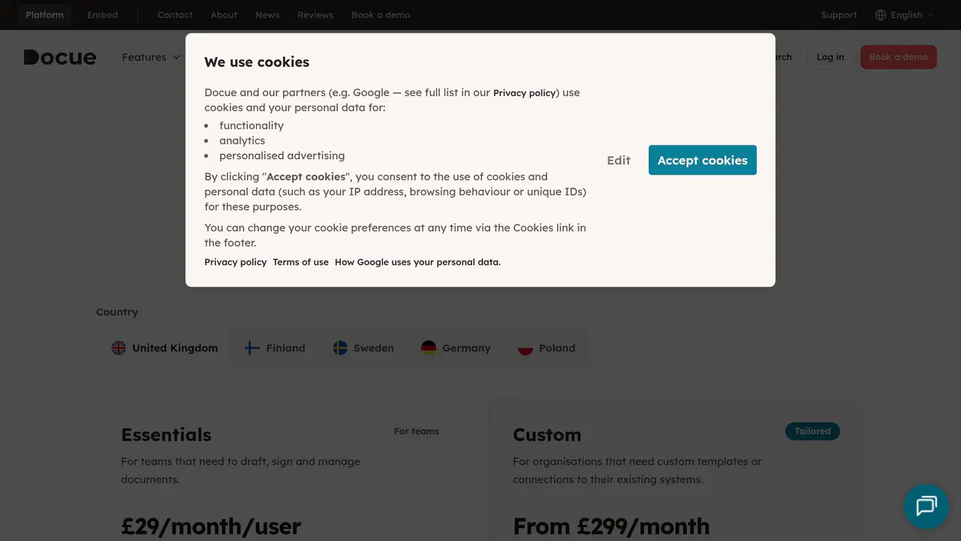Select the Poland country label
This screenshot has height=541, width=961.
(557, 348)
